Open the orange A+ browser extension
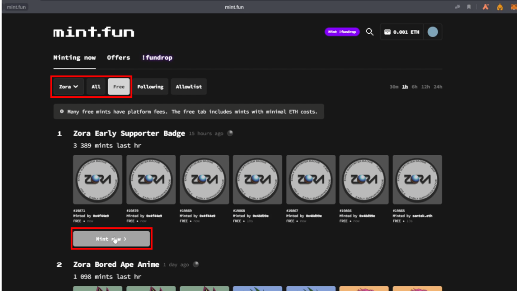This screenshot has width=517, height=291. pos(486,7)
